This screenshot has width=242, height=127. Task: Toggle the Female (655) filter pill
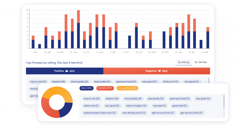coord(105,88)
